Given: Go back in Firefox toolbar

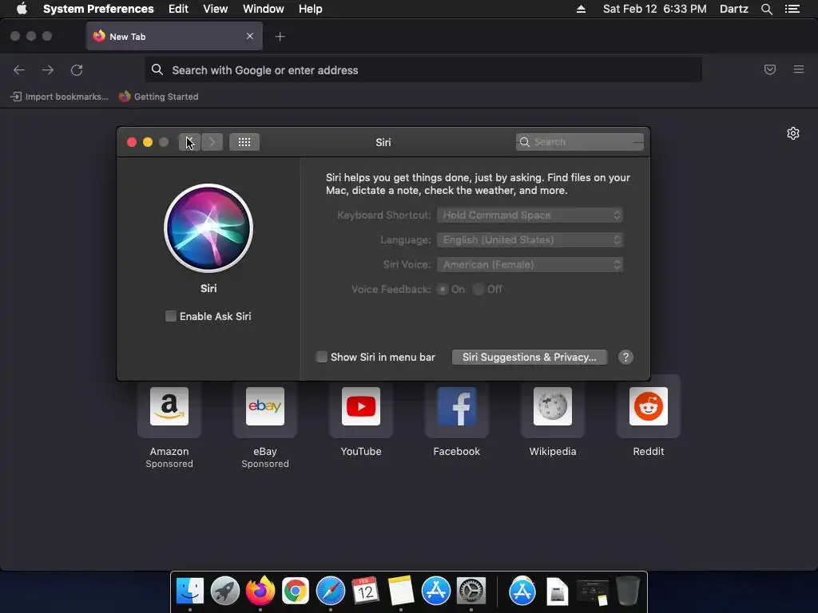Looking at the screenshot, I should tap(19, 70).
